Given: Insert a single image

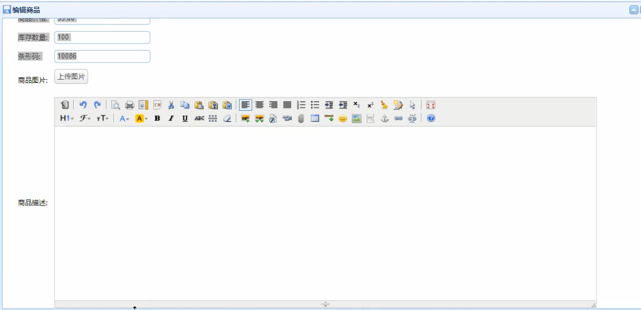Looking at the screenshot, I should pos(246,119).
